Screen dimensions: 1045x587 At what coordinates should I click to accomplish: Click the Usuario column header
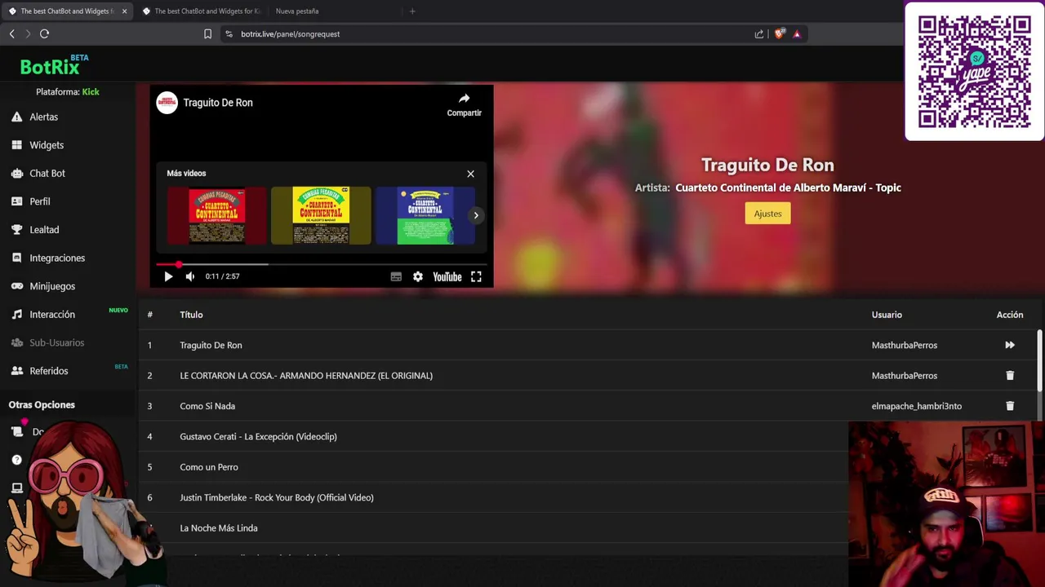(x=887, y=315)
